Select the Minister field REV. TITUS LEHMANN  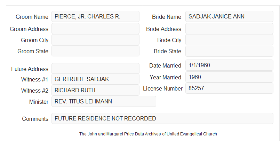tap(104, 101)
